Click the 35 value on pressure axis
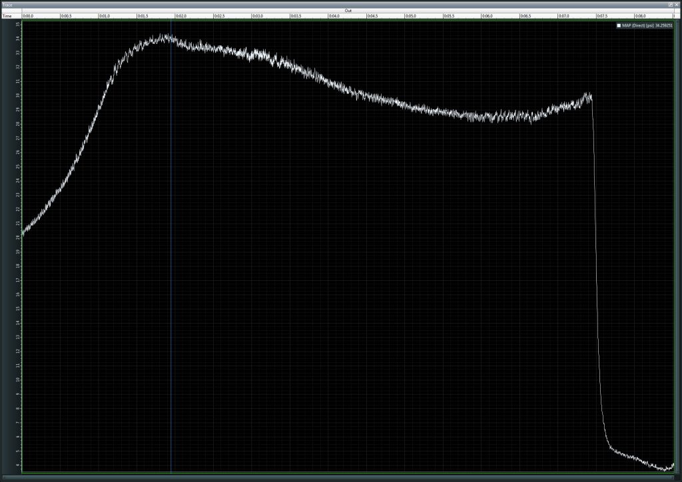682x482 pixels. (18, 25)
